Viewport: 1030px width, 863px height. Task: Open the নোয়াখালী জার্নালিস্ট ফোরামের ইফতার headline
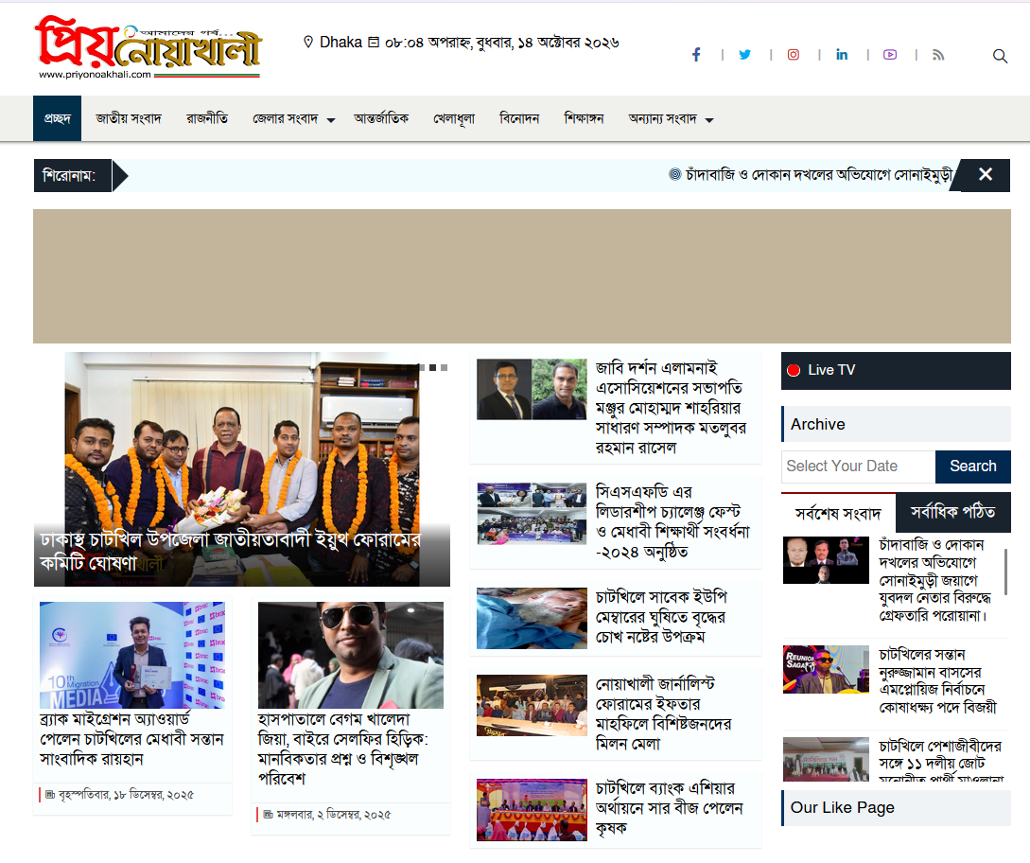[x=663, y=713]
